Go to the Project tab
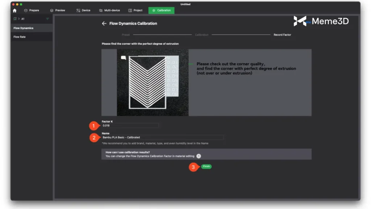This screenshot has height=209, width=371. coord(136,11)
